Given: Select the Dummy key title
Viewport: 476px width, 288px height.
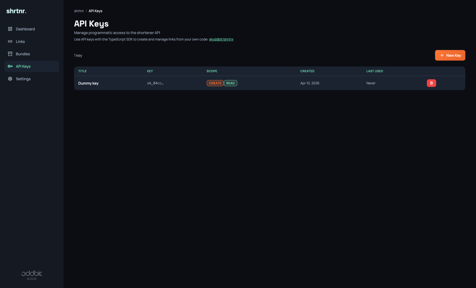Looking at the screenshot, I should pyautogui.click(x=88, y=83).
